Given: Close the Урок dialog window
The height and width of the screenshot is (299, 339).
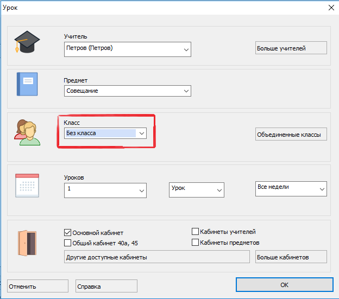Looking at the screenshot, I should [x=331, y=7].
